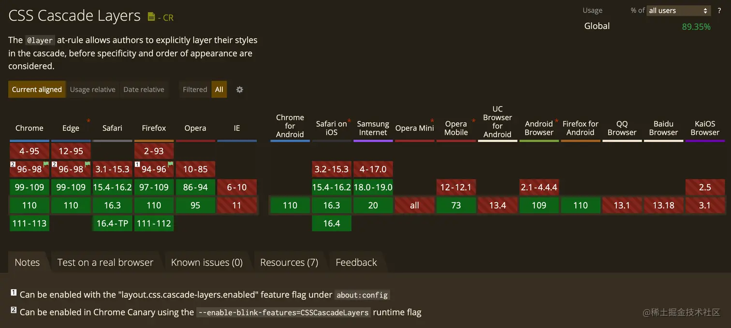This screenshot has height=328, width=731.
Task: Click the Firefox 2-93 version cell
Action: 154,151
